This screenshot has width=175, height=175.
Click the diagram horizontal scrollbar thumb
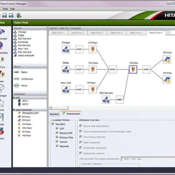[60, 108]
